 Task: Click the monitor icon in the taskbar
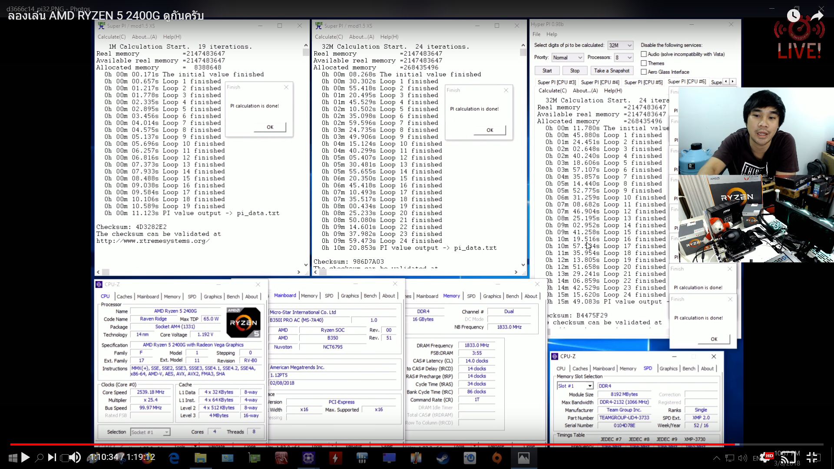[389, 458]
